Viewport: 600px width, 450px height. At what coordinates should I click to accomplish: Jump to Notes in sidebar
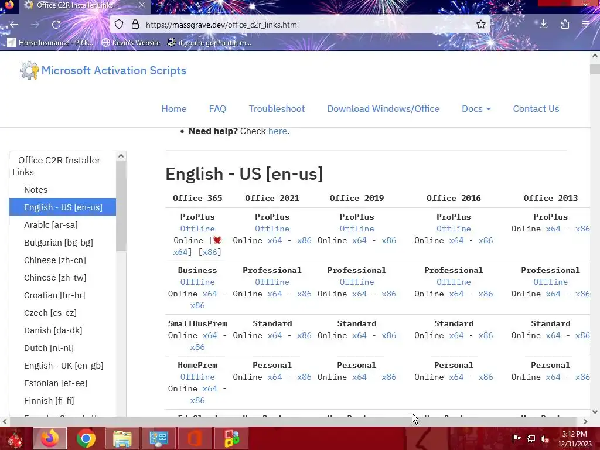point(36,190)
